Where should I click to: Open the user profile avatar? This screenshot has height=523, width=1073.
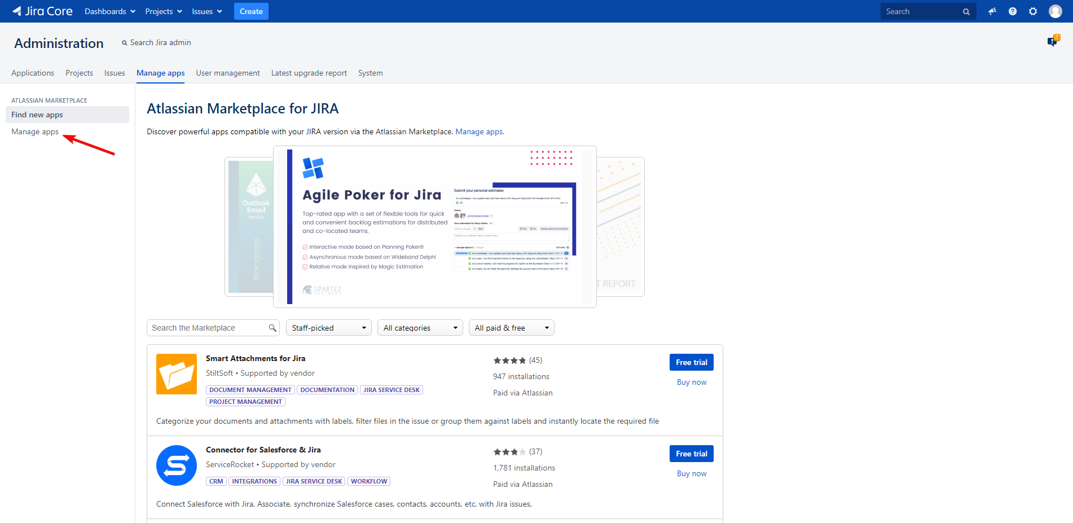[x=1055, y=11]
